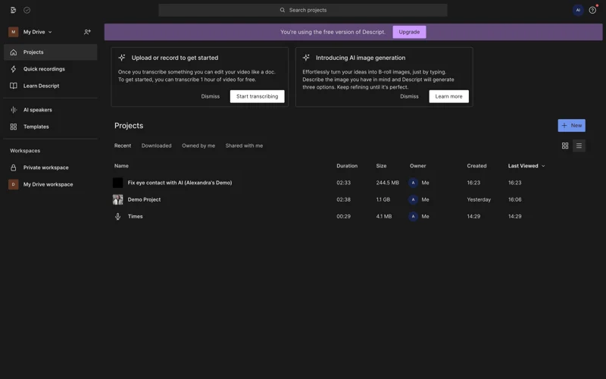Image resolution: width=606 pixels, height=379 pixels.
Task: Sort by the Name column header
Action: (x=121, y=166)
